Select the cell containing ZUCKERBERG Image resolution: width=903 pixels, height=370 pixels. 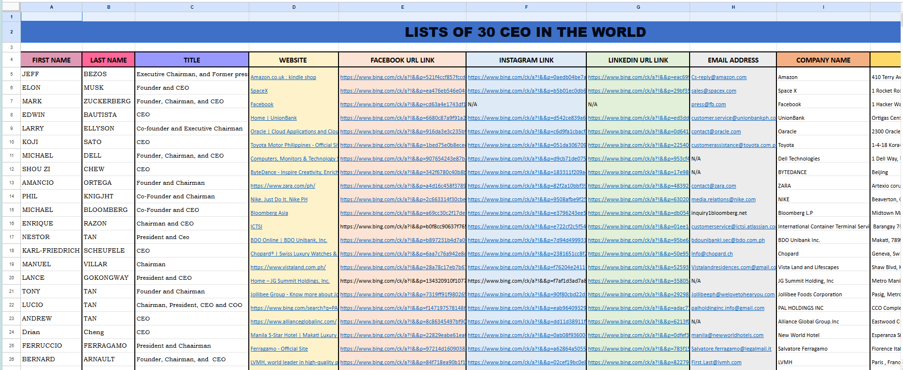pyautogui.click(x=107, y=101)
